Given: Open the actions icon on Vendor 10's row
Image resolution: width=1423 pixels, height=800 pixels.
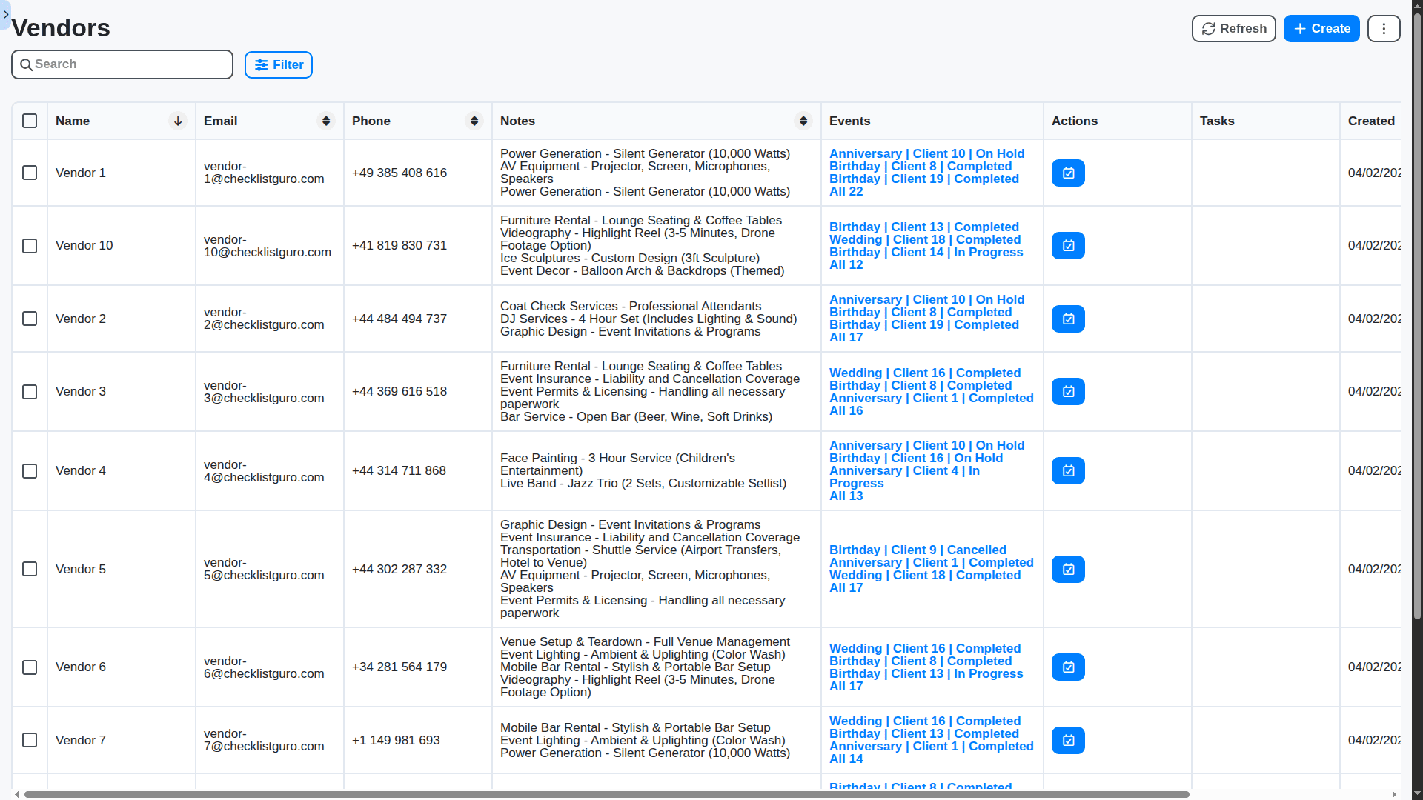Looking at the screenshot, I should click(x=1067, y=245).
